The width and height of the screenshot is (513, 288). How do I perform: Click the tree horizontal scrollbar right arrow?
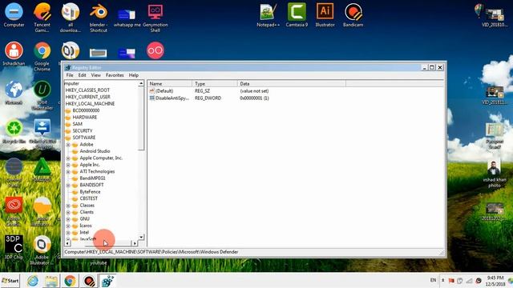(134, 243)
